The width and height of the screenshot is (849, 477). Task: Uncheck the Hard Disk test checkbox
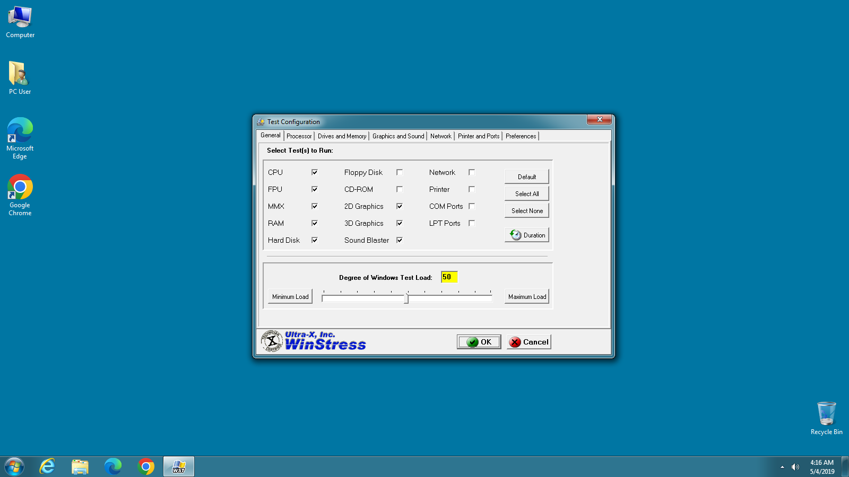[x=315, y=240]
